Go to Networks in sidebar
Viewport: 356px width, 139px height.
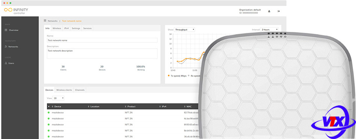pos(11,46)
